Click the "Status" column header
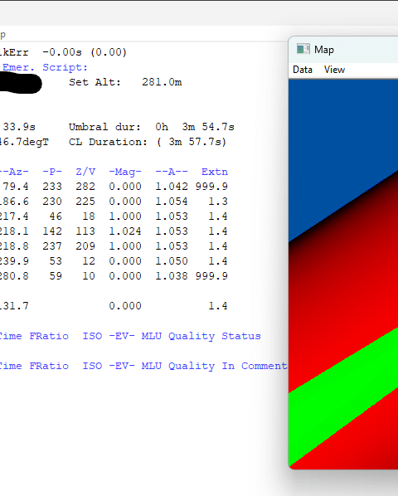 click(241, 336)
